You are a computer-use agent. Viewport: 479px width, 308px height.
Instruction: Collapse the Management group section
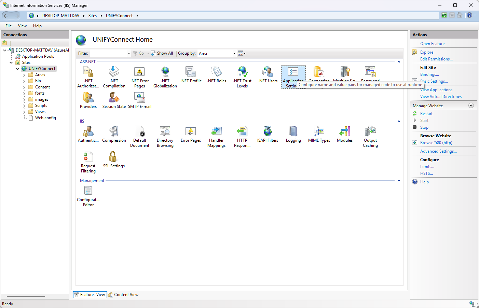(399, 181)
